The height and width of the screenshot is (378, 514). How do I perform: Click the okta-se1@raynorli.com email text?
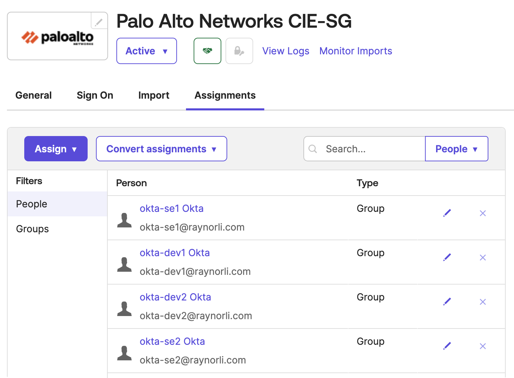[192, 227]
